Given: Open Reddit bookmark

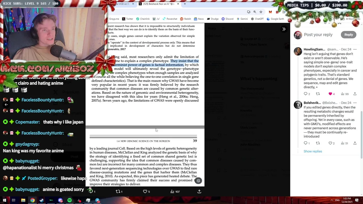Looking at the screenshot, I should (185, 19).
